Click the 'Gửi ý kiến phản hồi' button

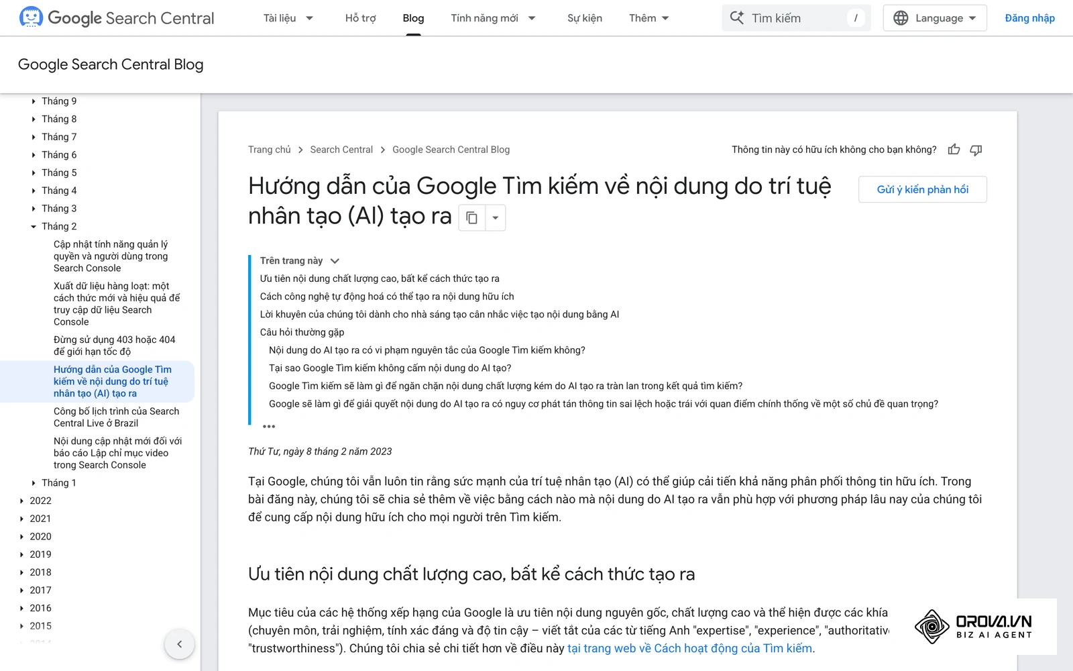point(922,189)
